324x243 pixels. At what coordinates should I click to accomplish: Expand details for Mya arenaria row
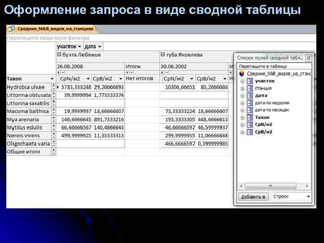[54, 117]
